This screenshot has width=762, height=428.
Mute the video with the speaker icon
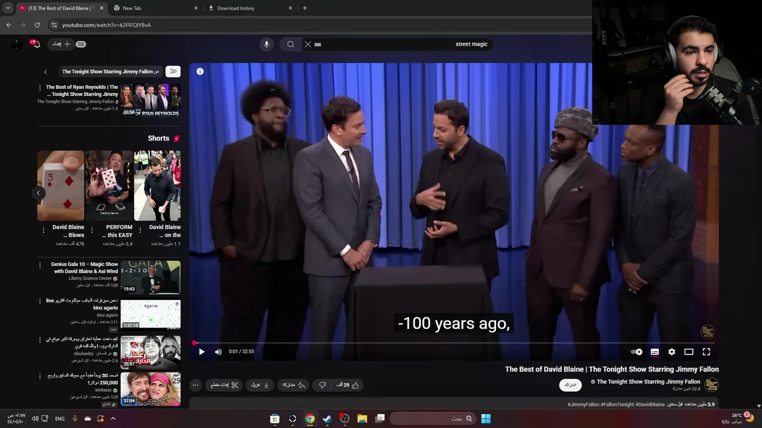point(218,352)
